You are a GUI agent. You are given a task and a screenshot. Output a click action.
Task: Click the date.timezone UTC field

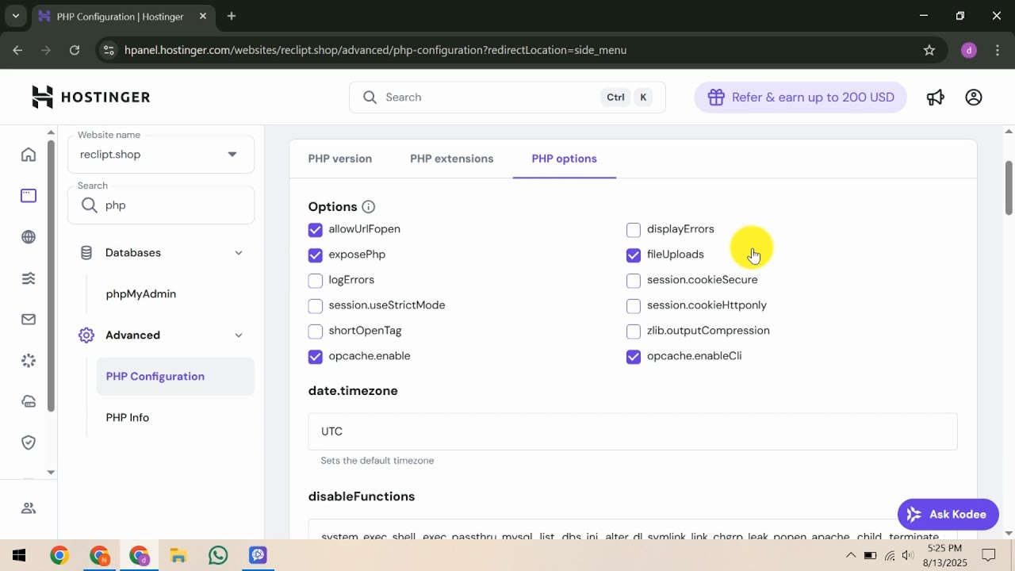coord(633,431)
